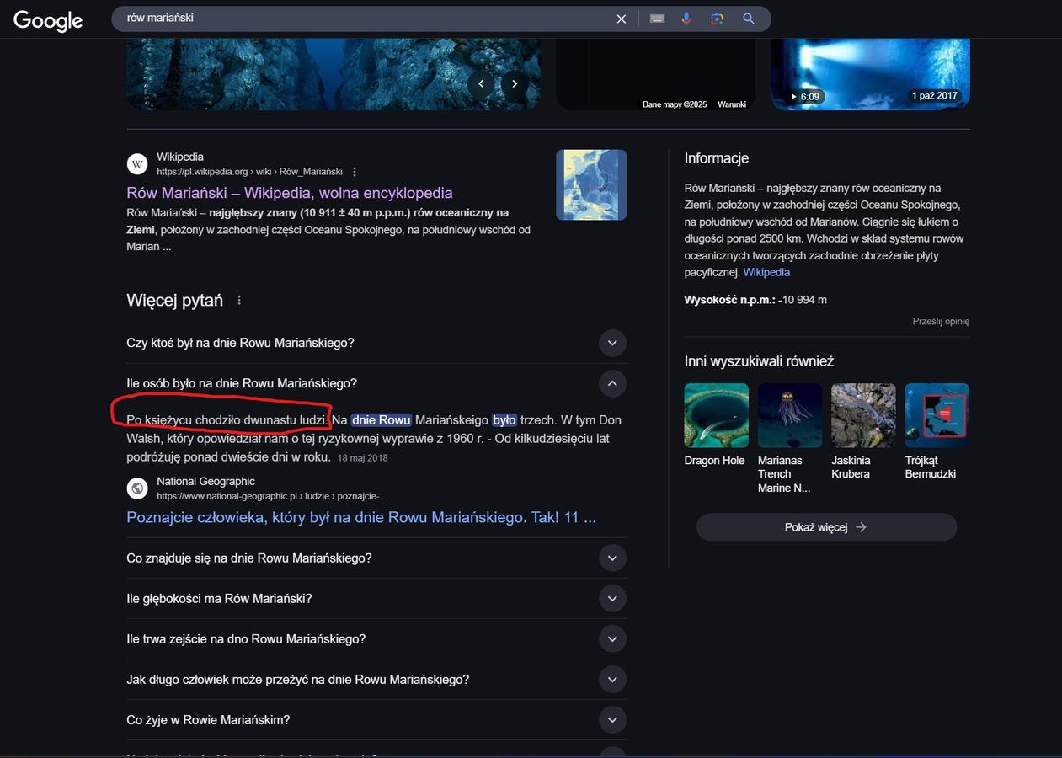Viewport: 1062px width, 758px height.
Task: Collapse 'Ile osób było na dnie Rowu Mariańskiego?'
Action: point(376,383)
